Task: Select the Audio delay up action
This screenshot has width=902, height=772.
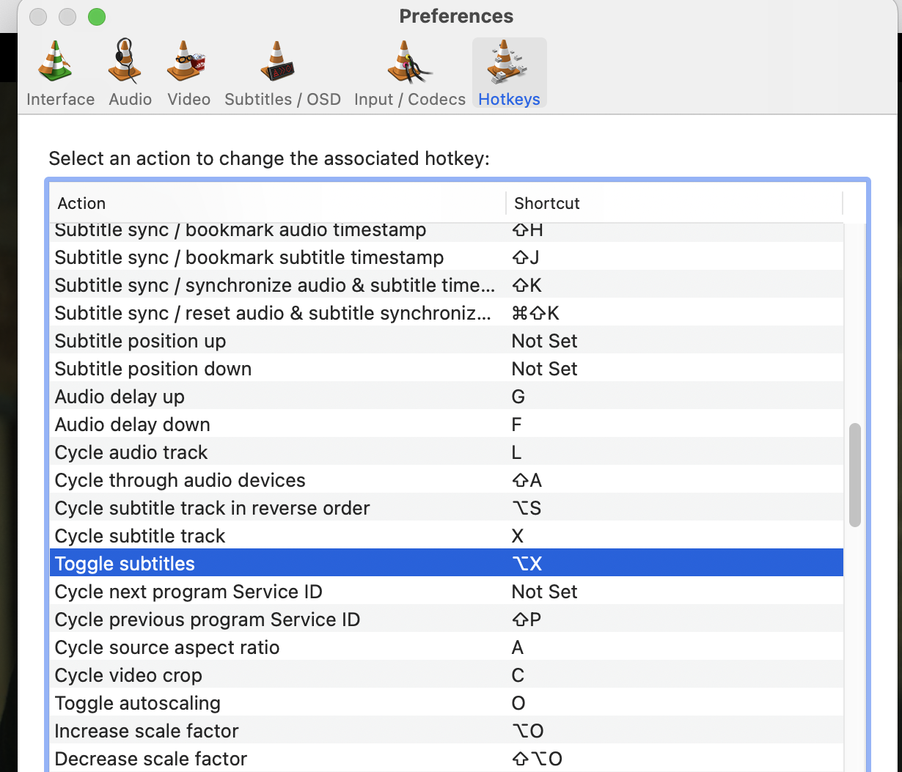Action: [120, 397]
